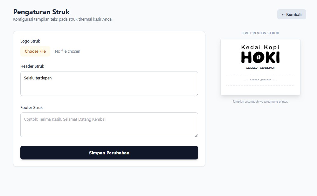The image size is (317, 196).
Task: Click the Footer Struk label
Action: pos(31,107)
